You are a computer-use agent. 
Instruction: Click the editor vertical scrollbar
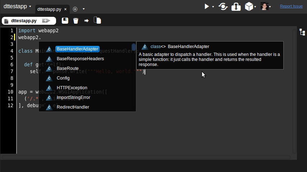294,91
